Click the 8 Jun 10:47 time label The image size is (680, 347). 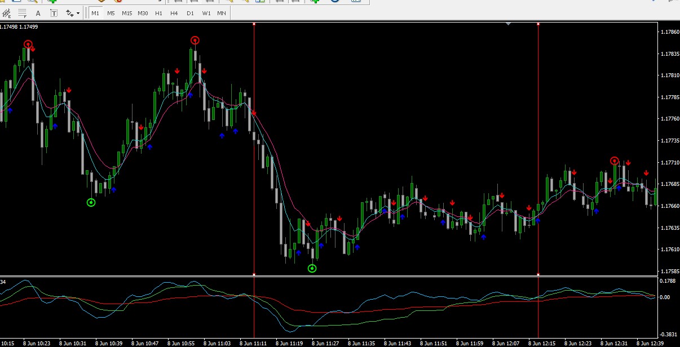click(145, 343)
